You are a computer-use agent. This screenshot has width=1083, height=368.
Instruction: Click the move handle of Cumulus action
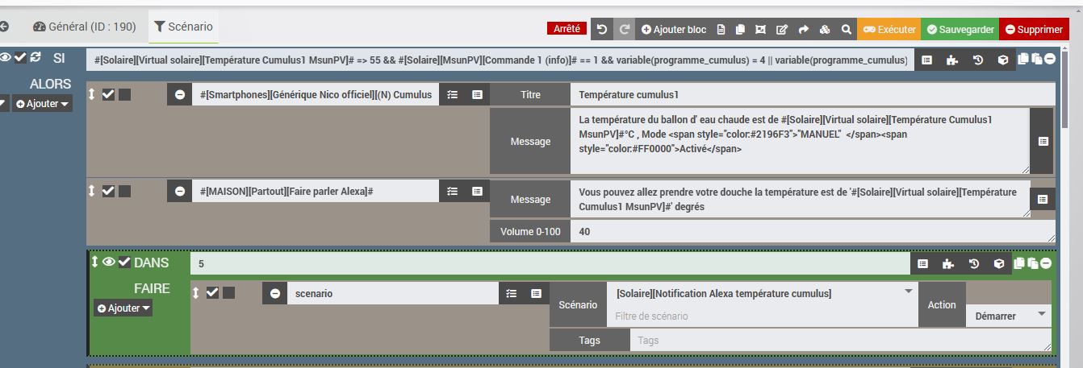point(92,94)
